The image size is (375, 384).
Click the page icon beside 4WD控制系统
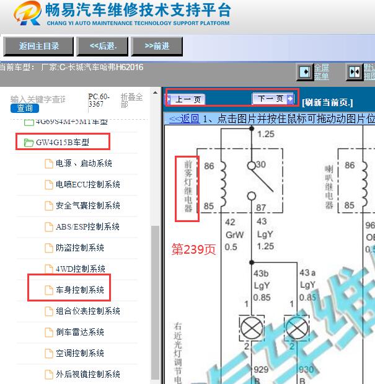(49, 269)
